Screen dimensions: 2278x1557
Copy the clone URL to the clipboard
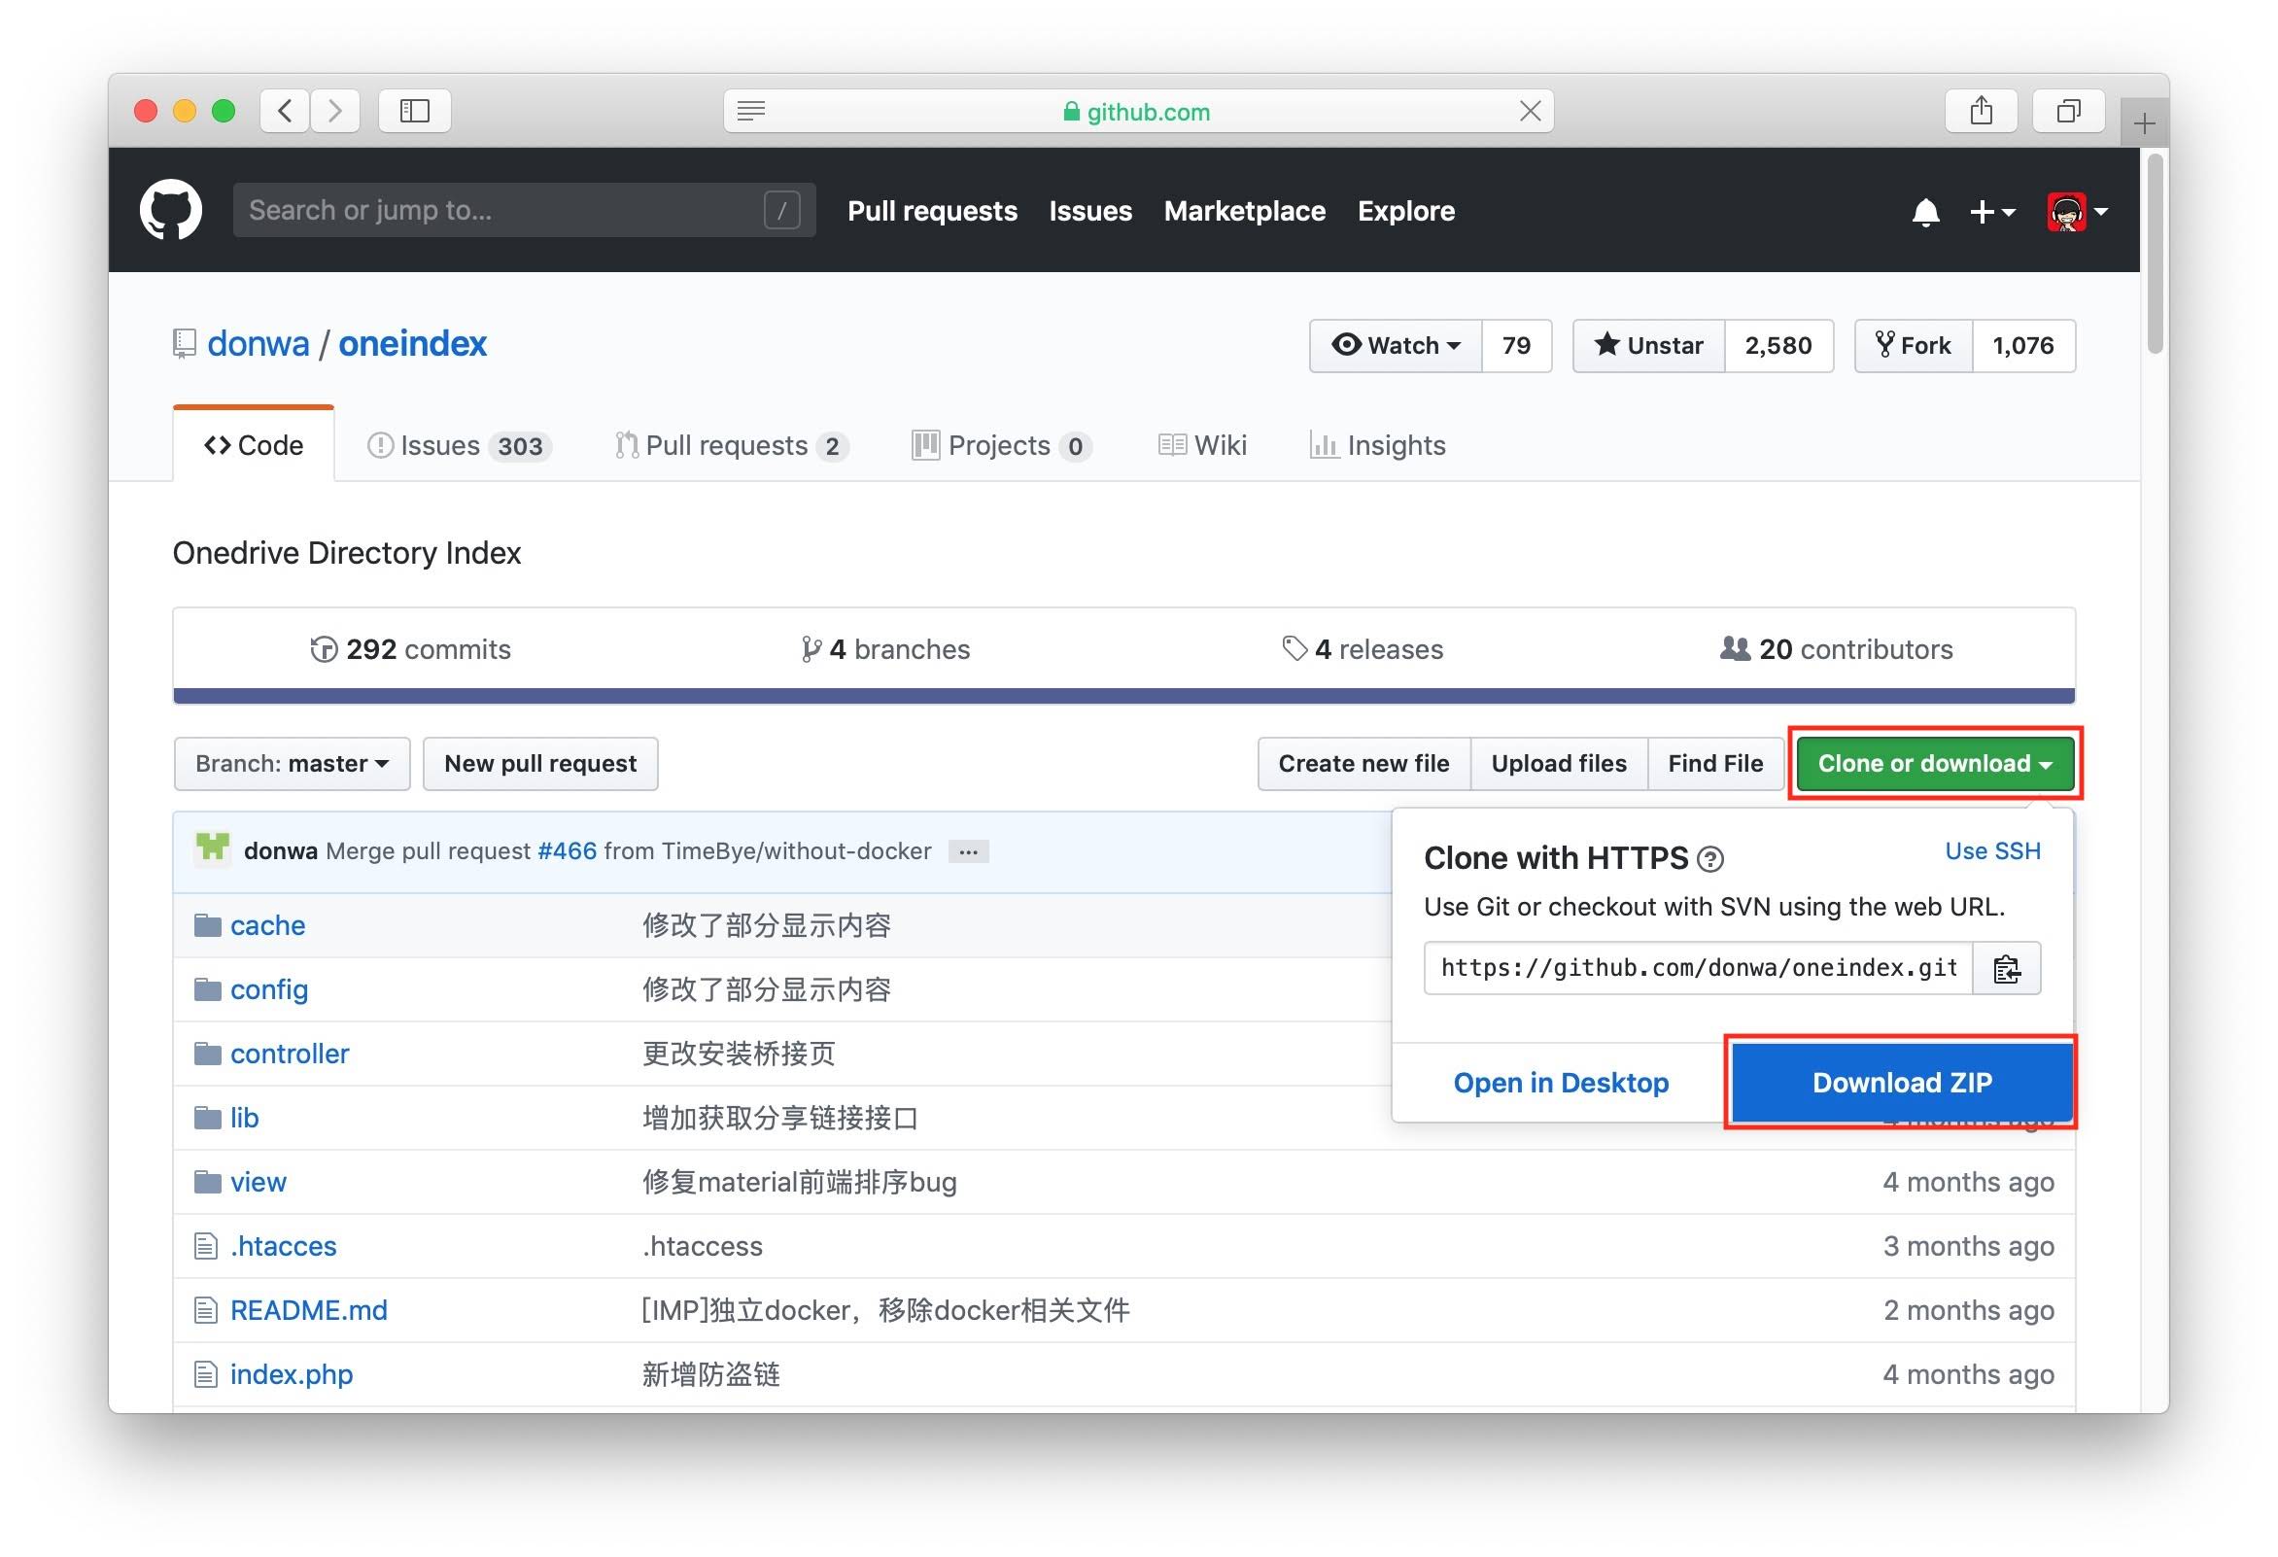(x=2006, y=969)
